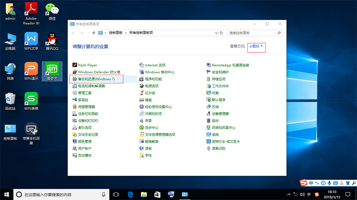The width and height of the screenshot is (357, 200).
Task: Open Windows 移动中心 item
Action: [x=157, y=72]
